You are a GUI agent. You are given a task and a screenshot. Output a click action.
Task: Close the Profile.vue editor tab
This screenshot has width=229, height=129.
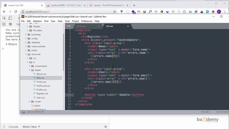point(99,26)
